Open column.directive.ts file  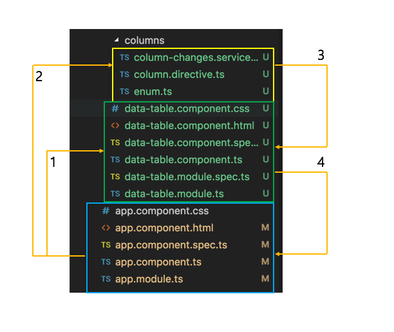179,75
